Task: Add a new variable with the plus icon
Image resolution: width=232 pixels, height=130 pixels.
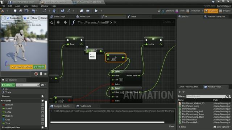Action: click(x=43, y=101)
